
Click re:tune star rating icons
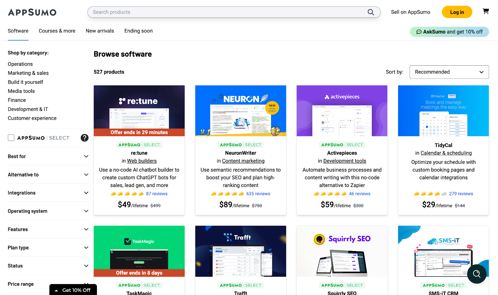pyautogui.click(x=127, y=194)
